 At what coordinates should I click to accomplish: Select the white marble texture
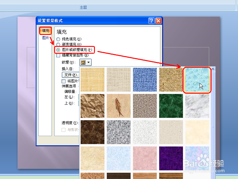click(x=197, y=106)
